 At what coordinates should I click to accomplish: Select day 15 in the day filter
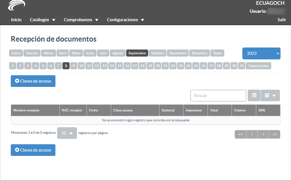(120, 66)
